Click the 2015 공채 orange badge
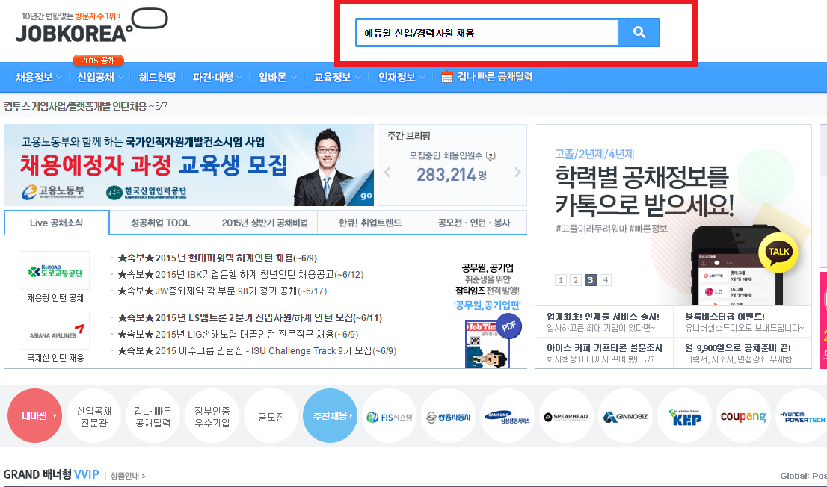Viewport: 827px width, 487px height. [98, 61]
